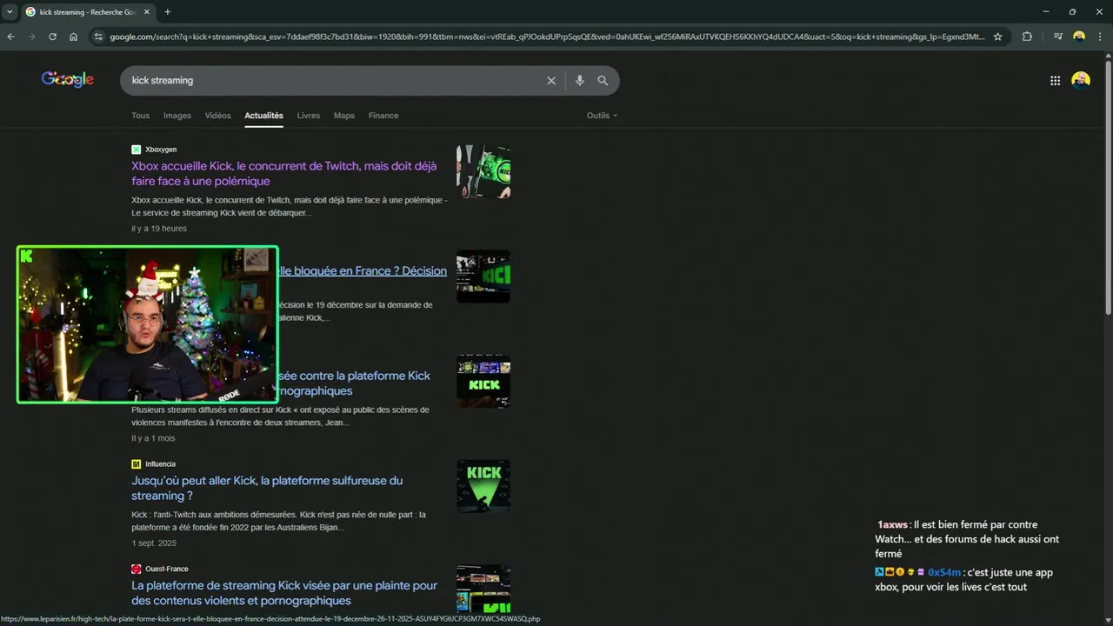View site information icon in address bar
The height and width of the screenshot is (626, 1113).
click(x=98, y=37)
